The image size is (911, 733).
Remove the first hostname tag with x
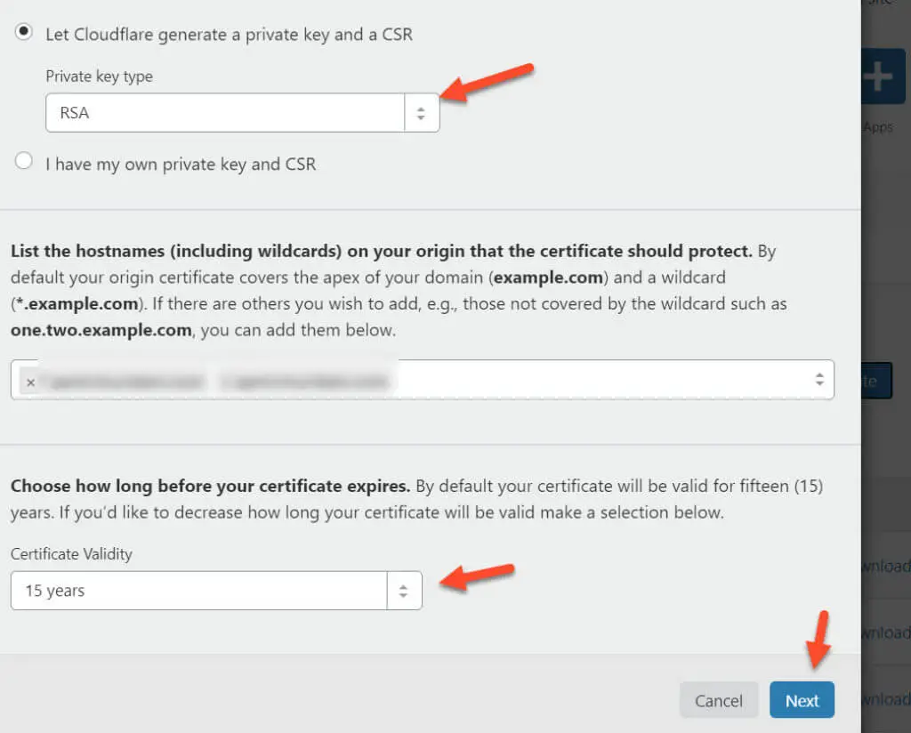click(x=31, y=383)
